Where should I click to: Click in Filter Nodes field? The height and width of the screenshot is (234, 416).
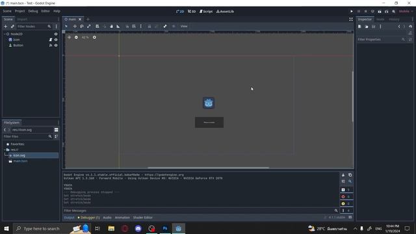click(34, 26)
